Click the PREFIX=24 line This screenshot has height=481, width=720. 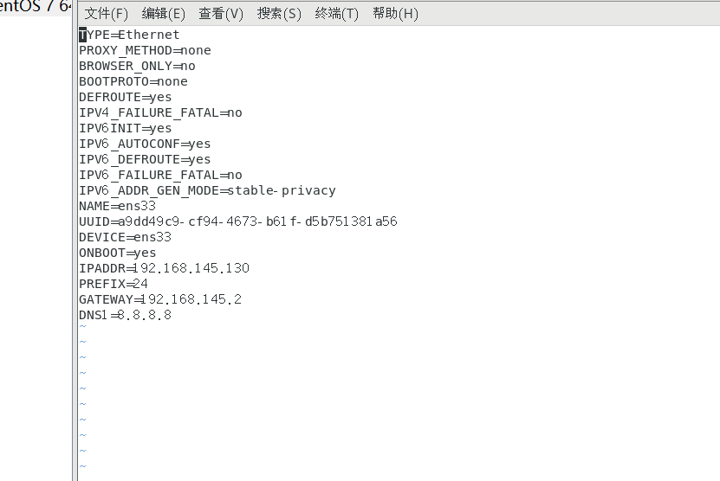[113, 284]
